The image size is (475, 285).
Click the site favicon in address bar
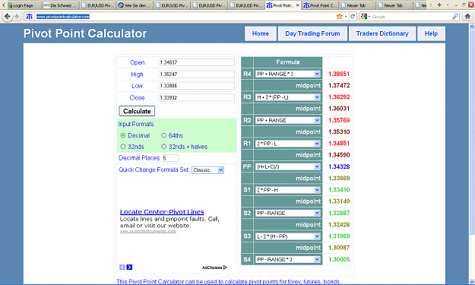point(30,17)
